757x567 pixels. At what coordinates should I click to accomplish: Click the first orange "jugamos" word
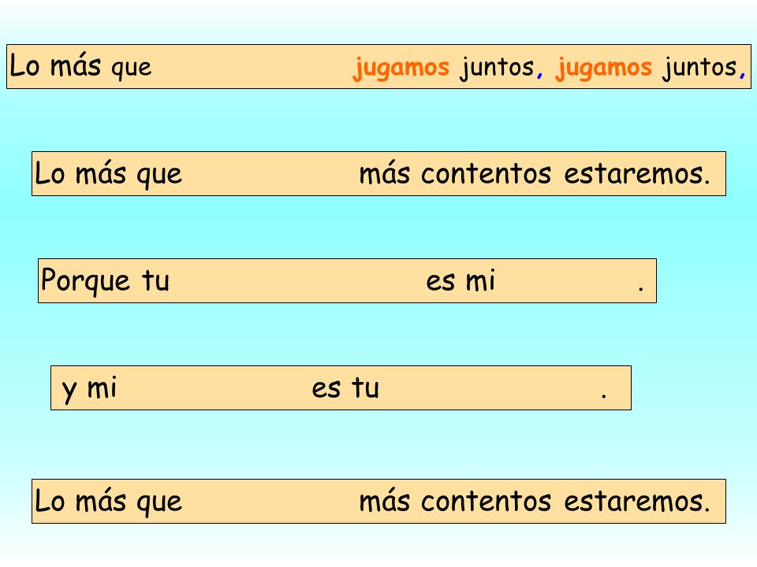tap(401, 68)
